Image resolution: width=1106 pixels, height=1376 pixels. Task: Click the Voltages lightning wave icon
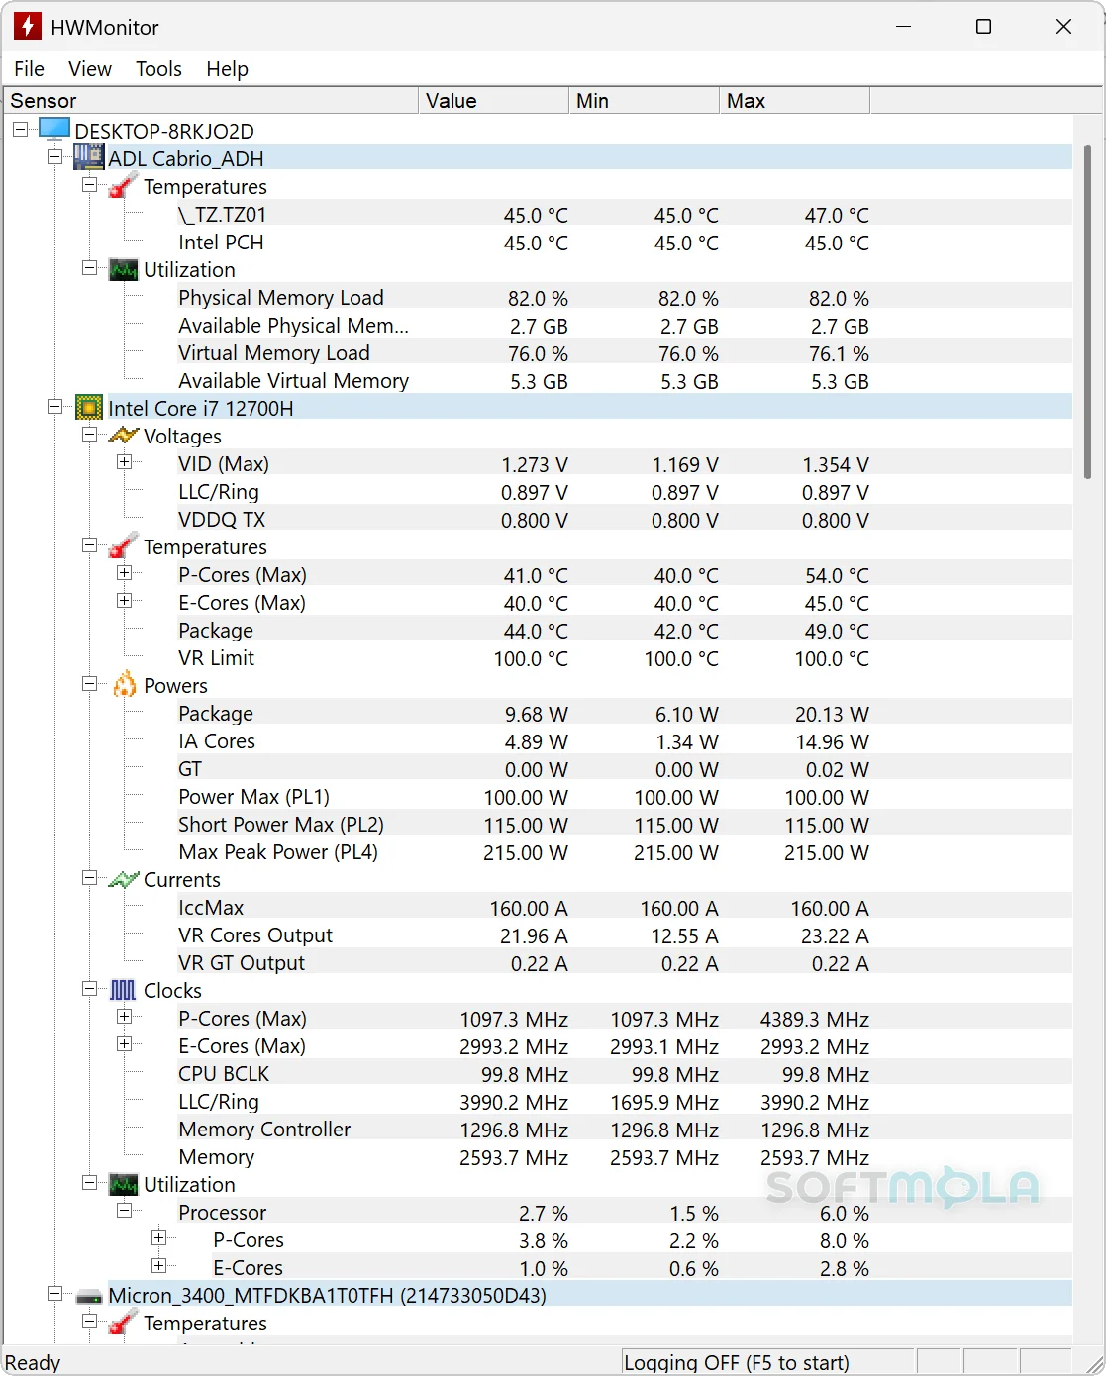click(x=123, y=436)
